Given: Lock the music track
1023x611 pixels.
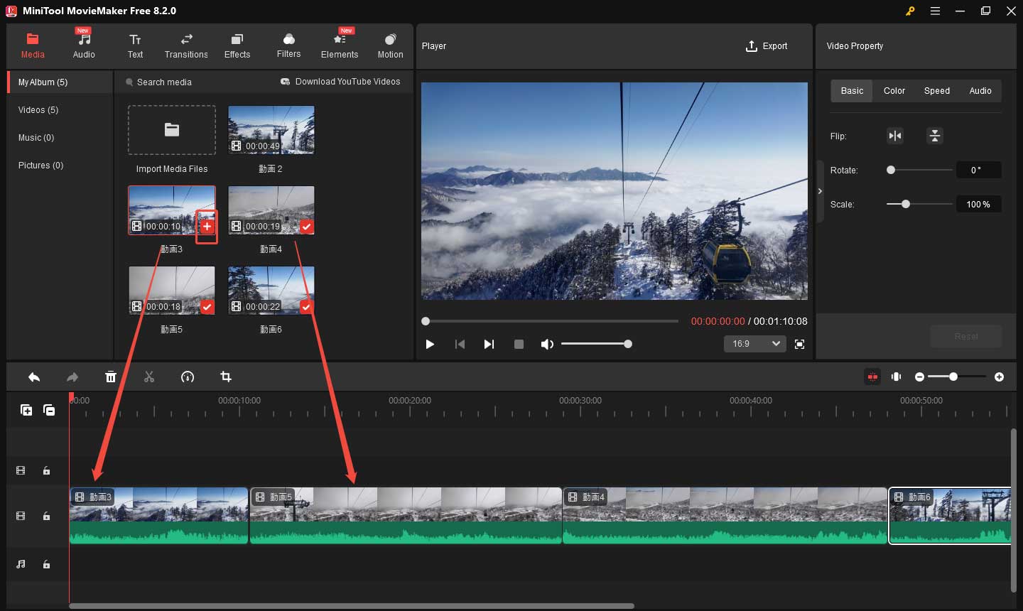Looking at the screenshot, I should click(x=46, y=564).
